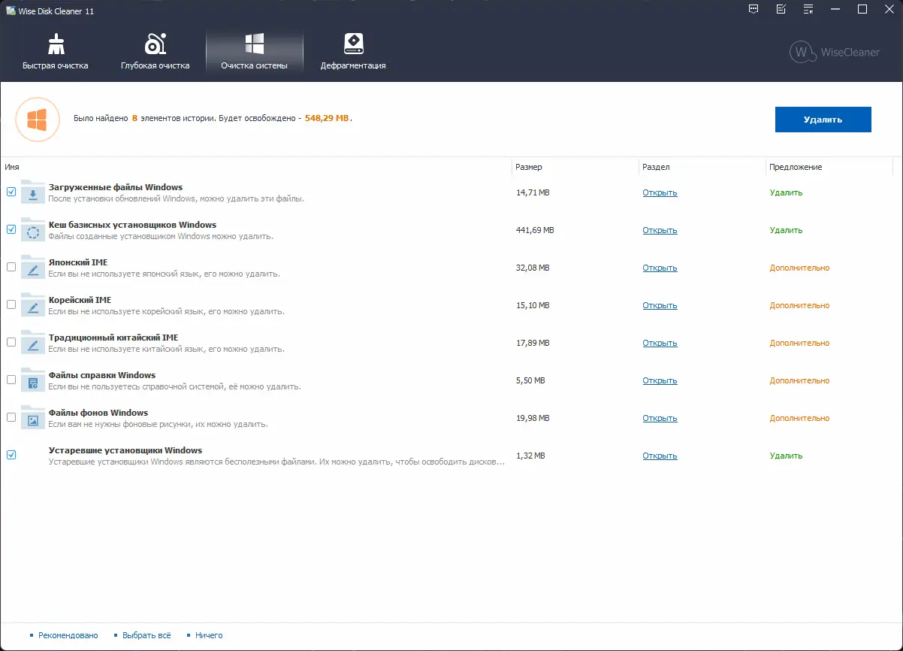
Task: Check the Японский IME checkbox
Action: [11, 267]
